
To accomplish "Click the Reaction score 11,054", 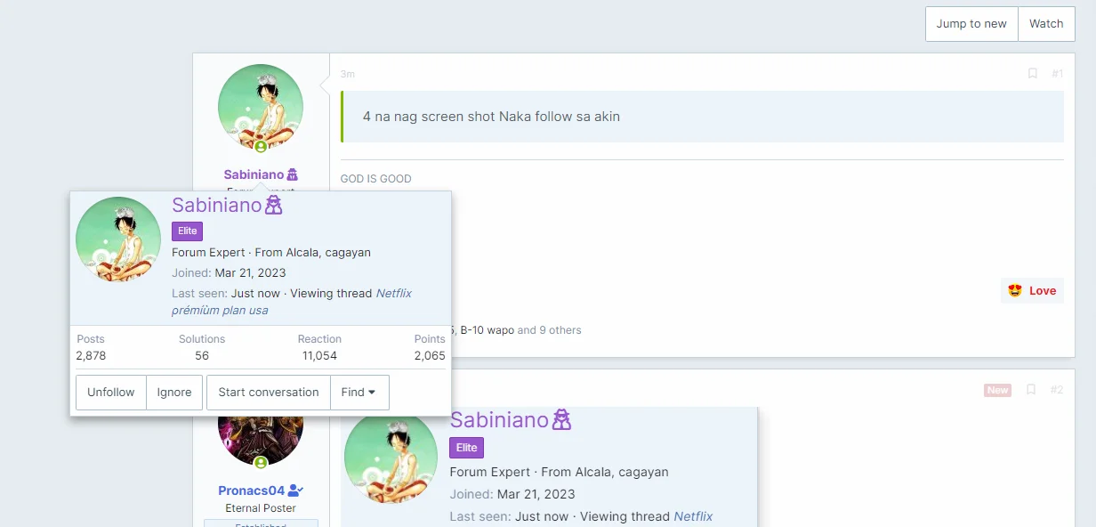I will (x=319, y=355).
